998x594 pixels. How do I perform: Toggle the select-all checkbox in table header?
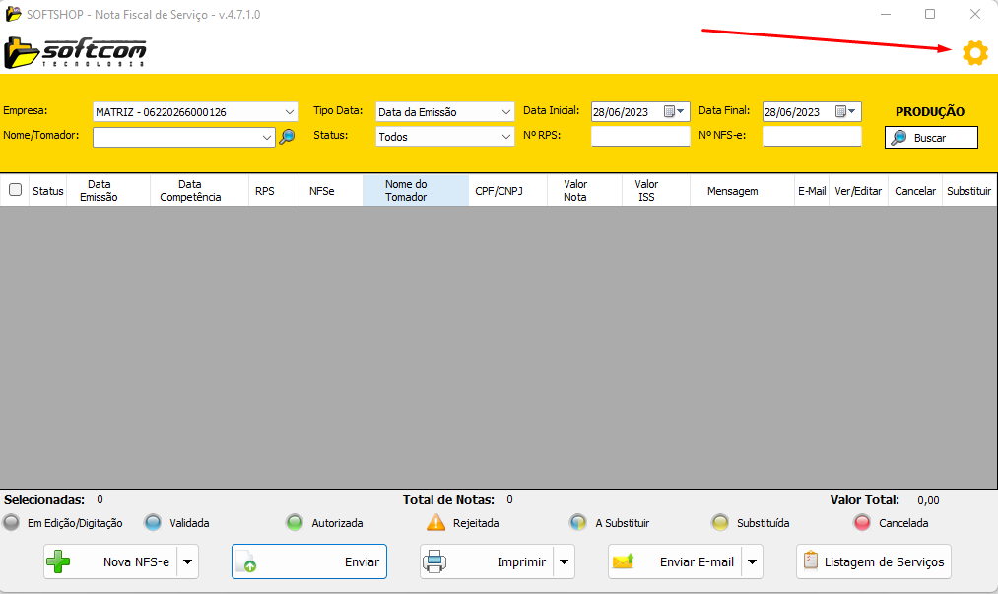point(15,190)
